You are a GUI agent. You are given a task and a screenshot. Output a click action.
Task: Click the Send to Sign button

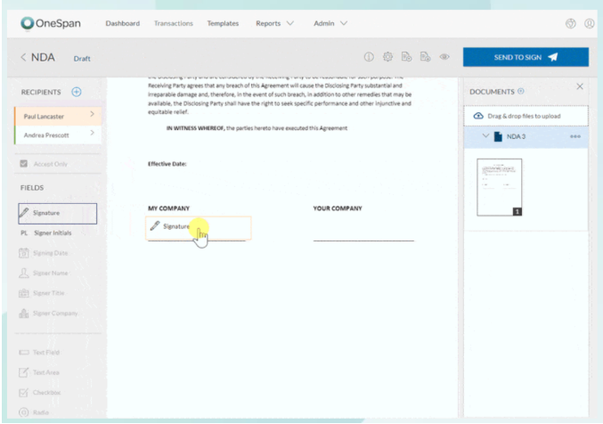tap(526, 57)
